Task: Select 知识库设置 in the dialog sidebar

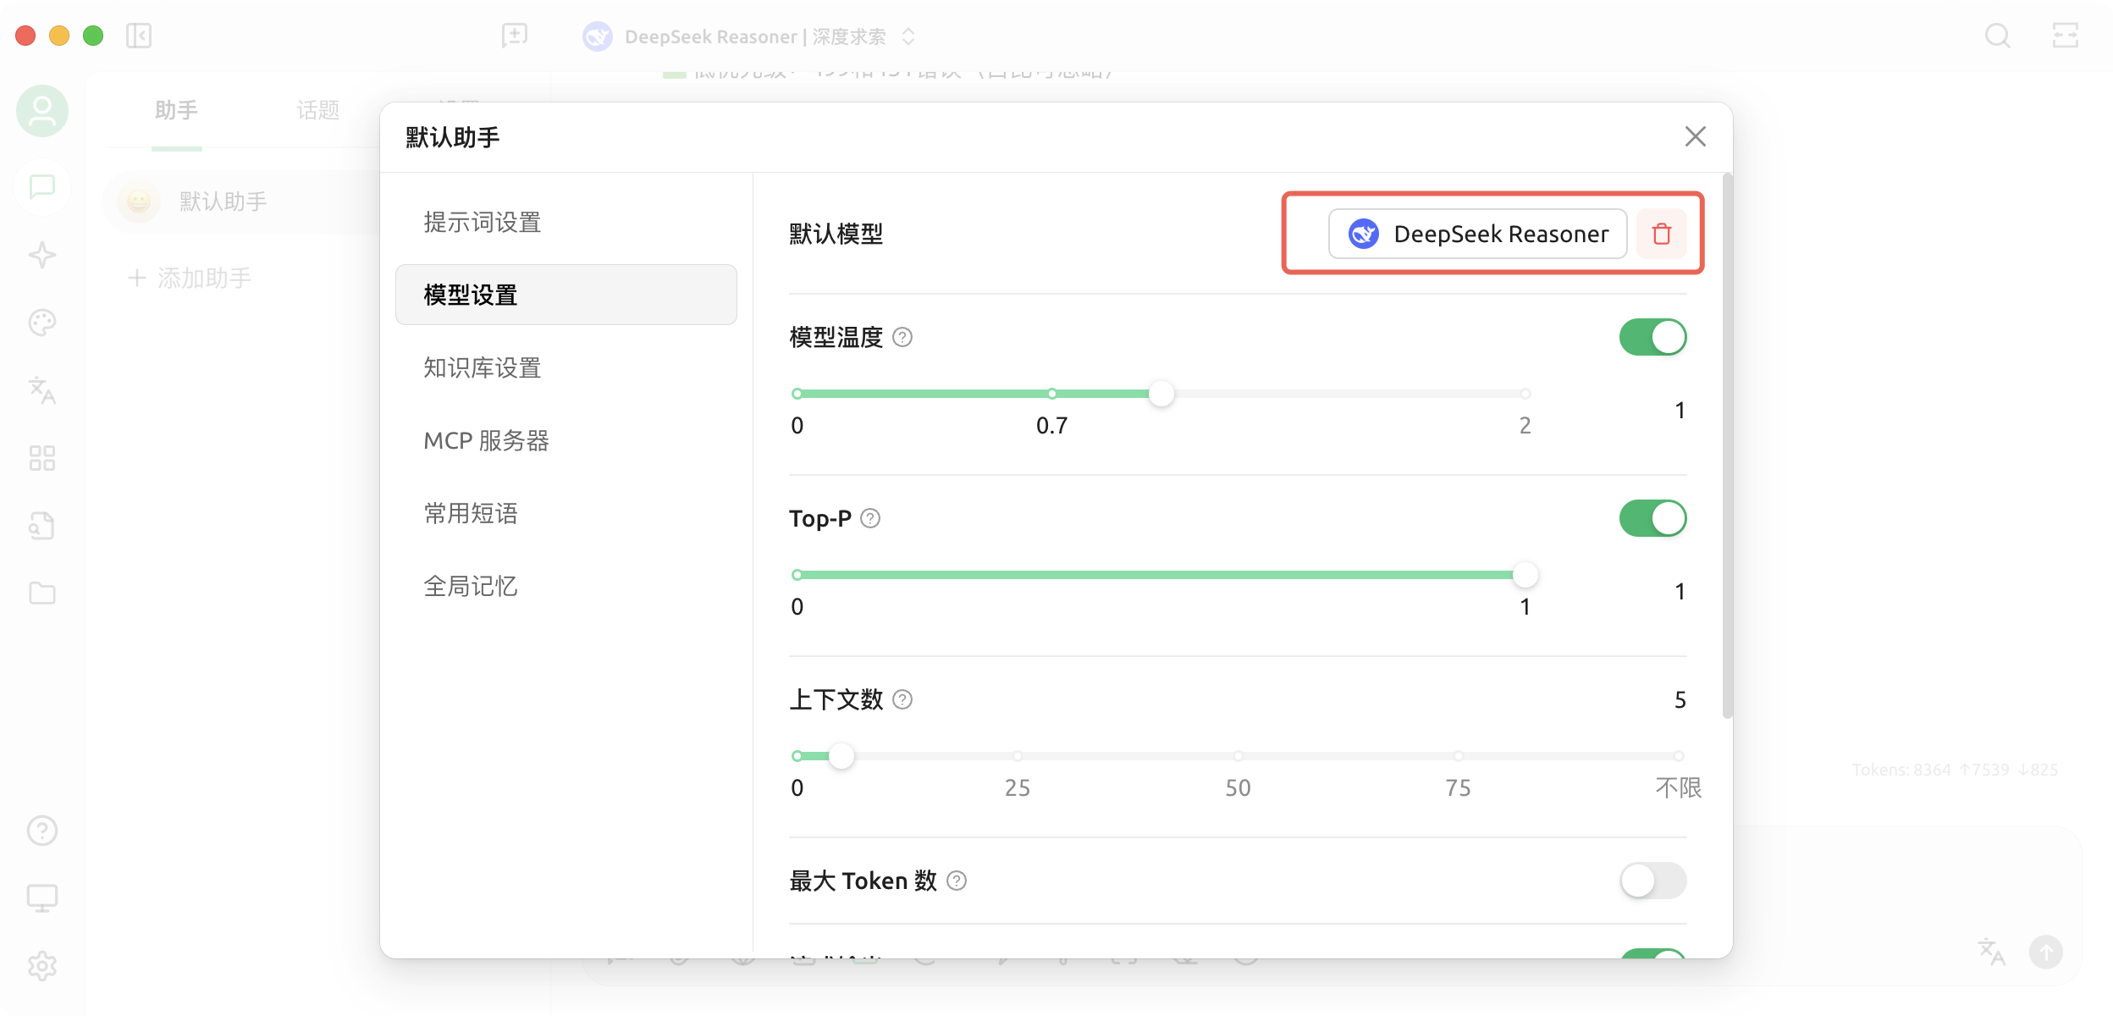Action: pos(482,367)
